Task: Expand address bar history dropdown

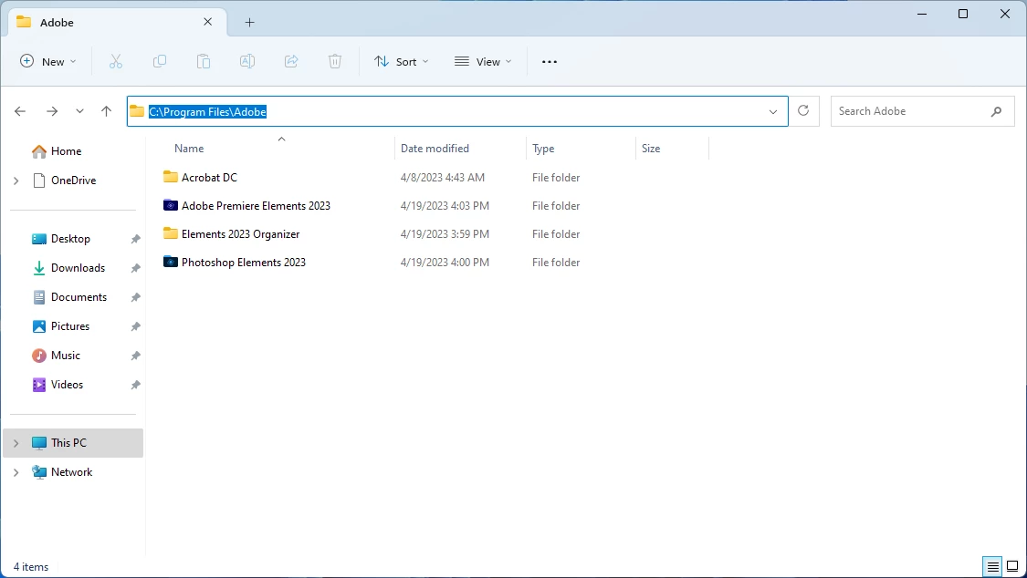Action: pyautogui.click(x=773, y=112)
